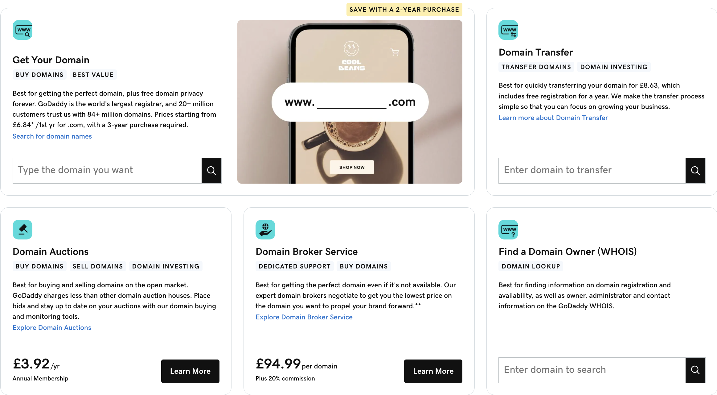
Task: Click into 'Enter domain to transfer' field
Action: pyautogui.click(x=592, y=171)
